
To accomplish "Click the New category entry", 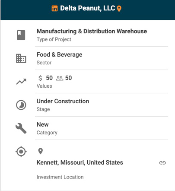I will 43,124.
